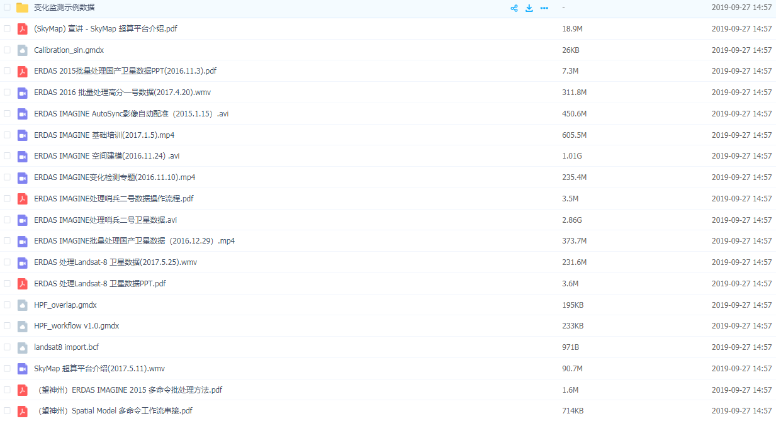Tick checkbox for ERDAS 2016 批量处理高分一号数据.wmv
This screenshot has width=776, height=421.
[x=7, y=93]
